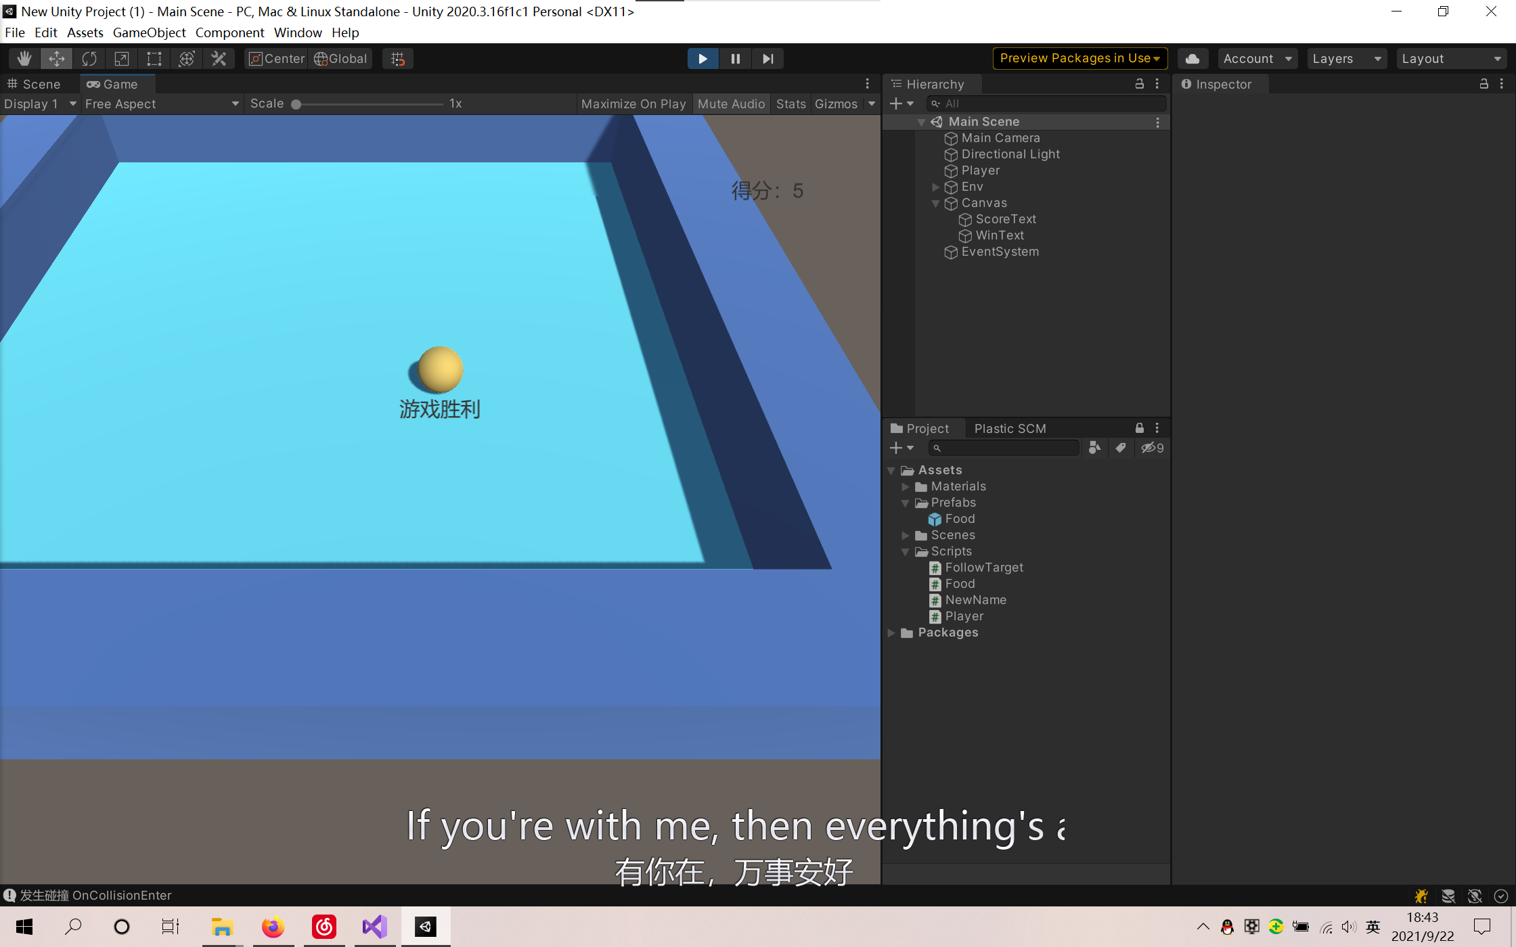Lock the Project panel

1140,428
